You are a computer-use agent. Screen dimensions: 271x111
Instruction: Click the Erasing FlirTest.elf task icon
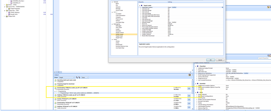[55, 99]
